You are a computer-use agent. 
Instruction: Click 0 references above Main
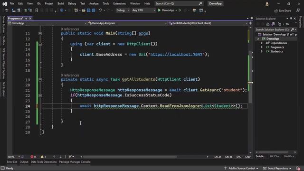(70, 29)
